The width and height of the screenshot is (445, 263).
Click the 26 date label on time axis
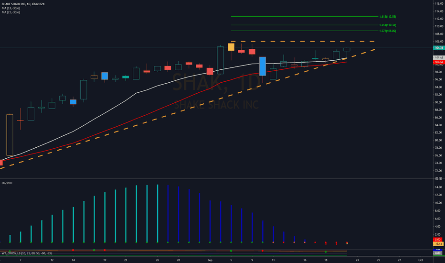pyautogui.click(x=158, y=260)
